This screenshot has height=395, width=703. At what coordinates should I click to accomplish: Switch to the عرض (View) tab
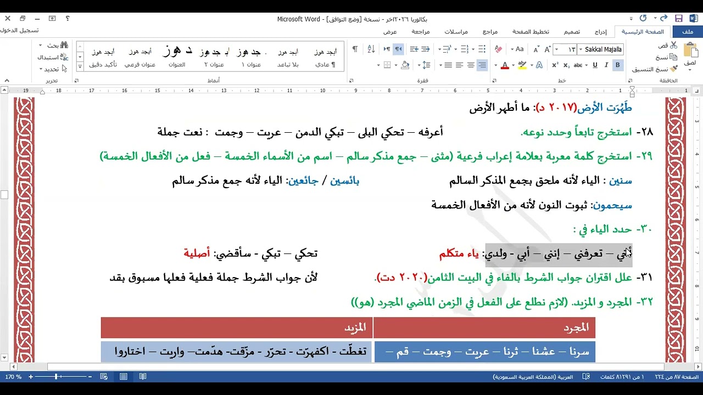coord(390,32)
